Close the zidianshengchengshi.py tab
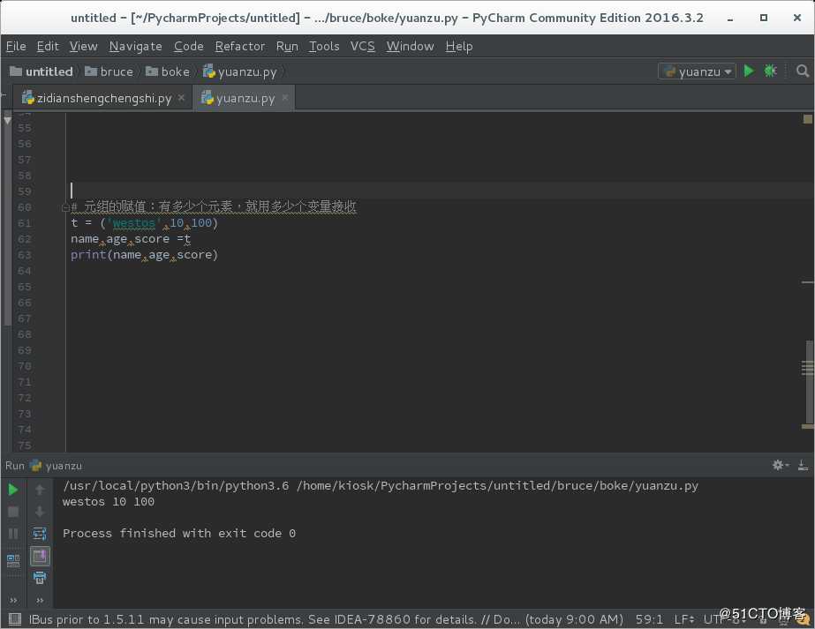 [181, 98]
